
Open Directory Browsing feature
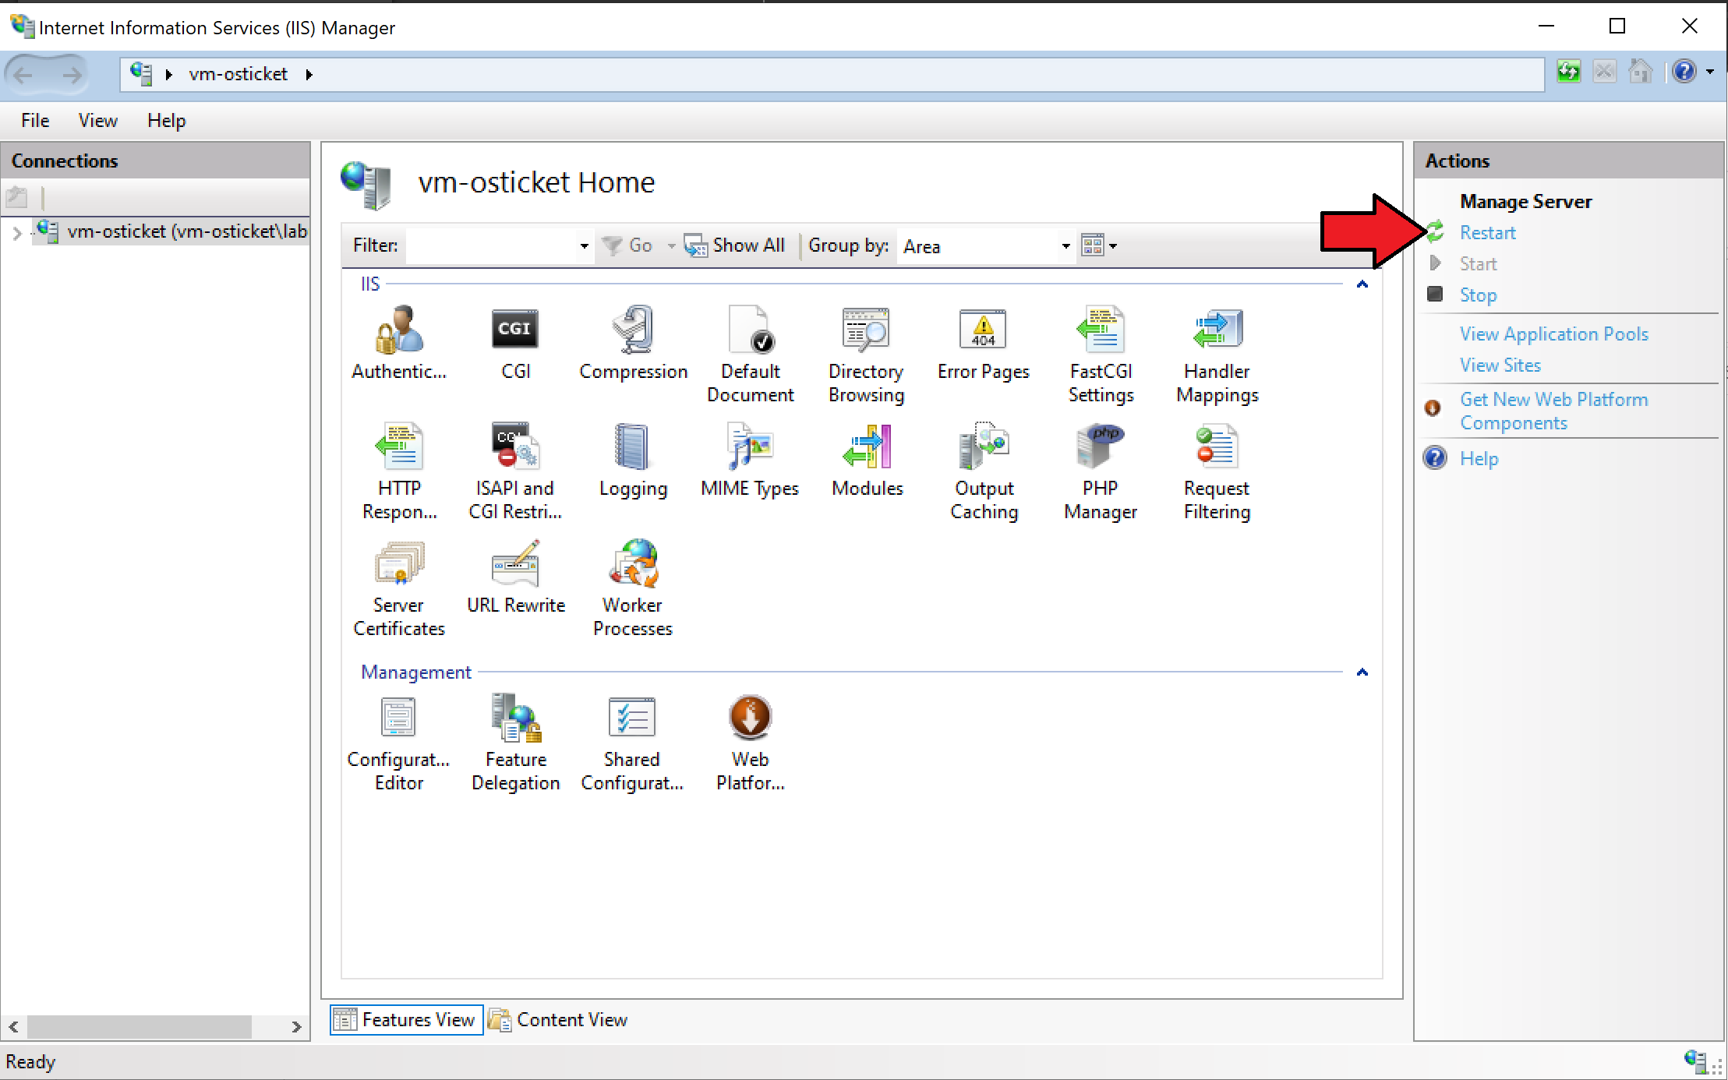(x=866, y=354)
